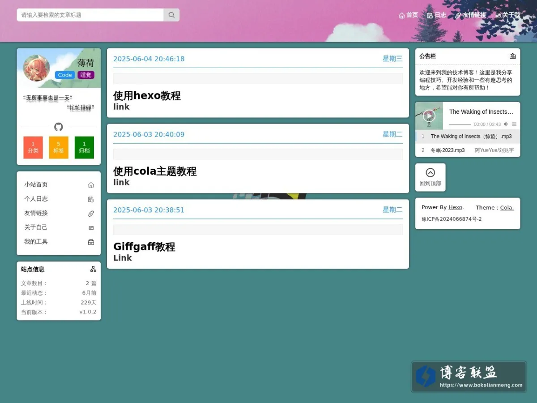Open the Hexo link in footer card
This screenshot has height=403, width=537.
(456, 207)
